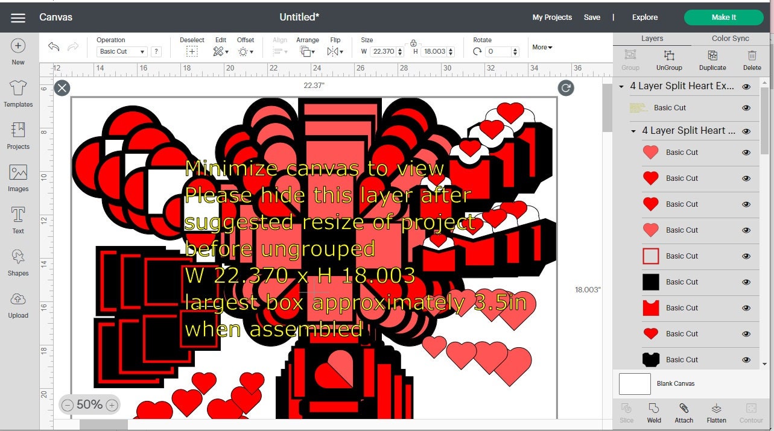Click the Blank Canvas white swatch

[635, 384]
